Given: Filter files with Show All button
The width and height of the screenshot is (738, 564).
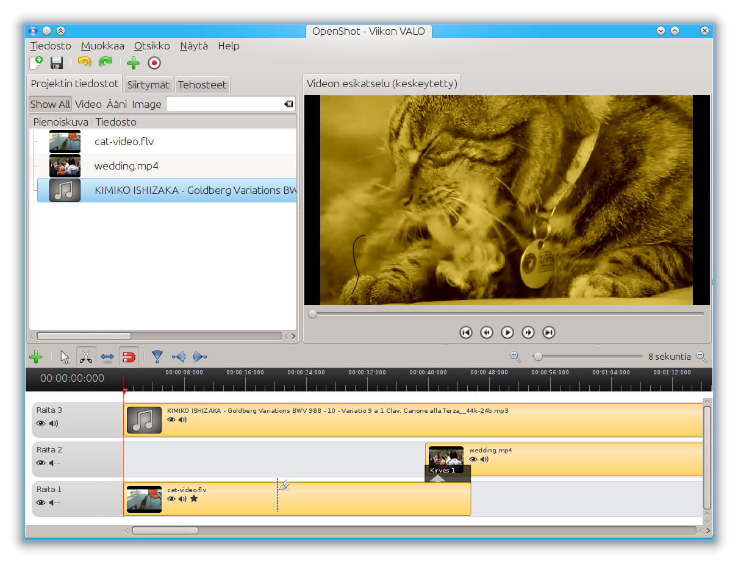Looking at the screenshot, I should click(x=51, y=104).
